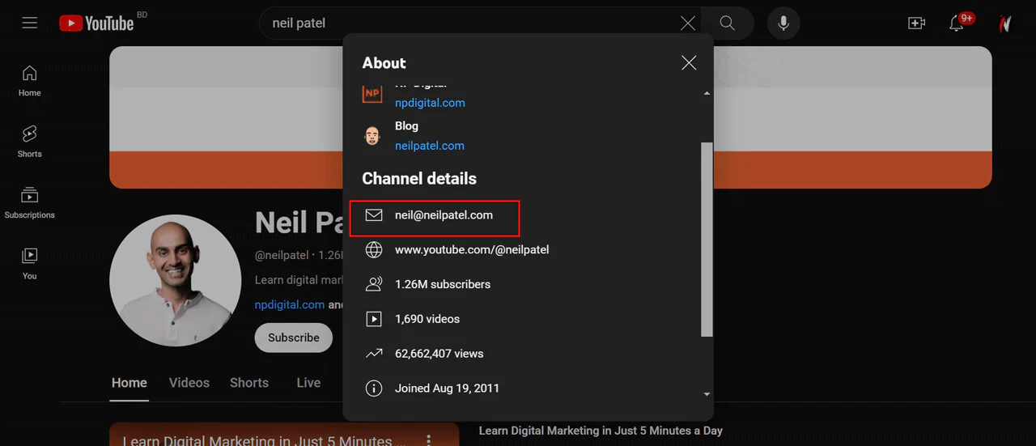Run the search with the magnifier button
This screenshot has height=446, width=1036.
click(x=728, y=23)
